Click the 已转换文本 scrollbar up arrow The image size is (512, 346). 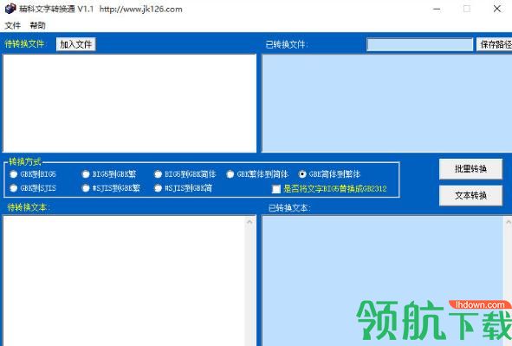tap(508, 222)
